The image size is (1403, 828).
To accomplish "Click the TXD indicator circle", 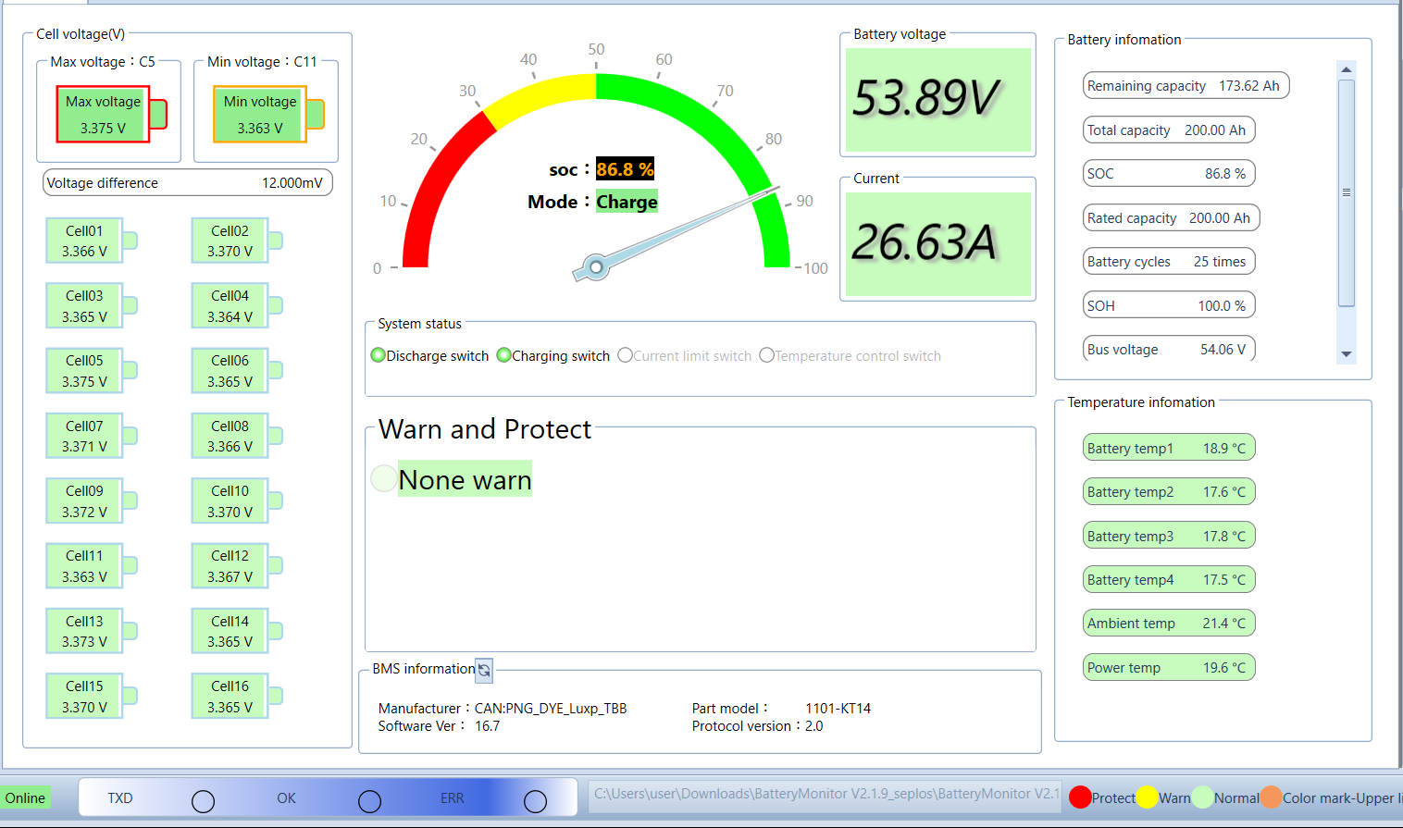I will pos(203,801).
